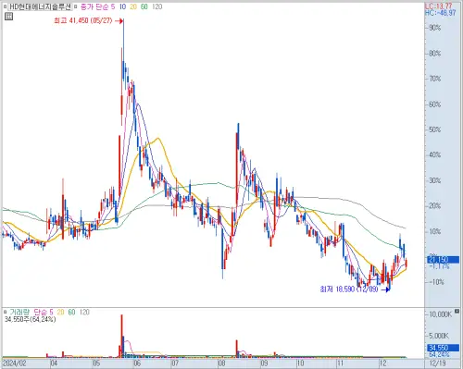This screenshot has width=463, height=369.
Task: Select the price moving average period 60
Action: coord(144,6)
